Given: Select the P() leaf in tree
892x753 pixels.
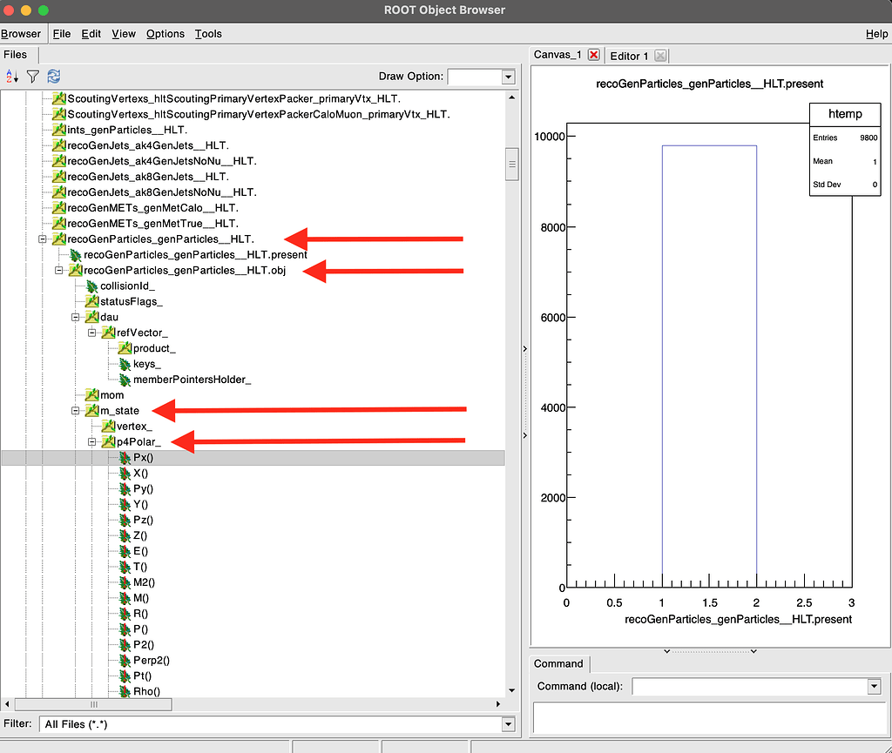Looking at the screenshot, I should (140, 629).
